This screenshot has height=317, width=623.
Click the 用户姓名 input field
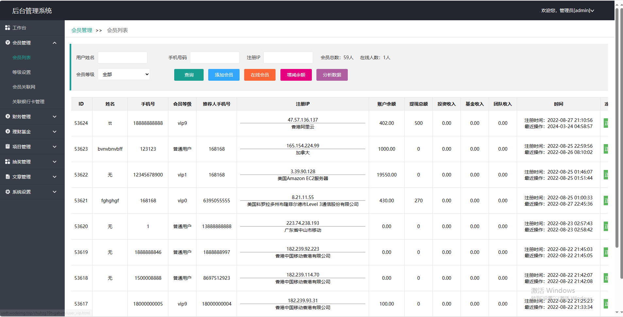pyautogui.click(x=123, y=58)
